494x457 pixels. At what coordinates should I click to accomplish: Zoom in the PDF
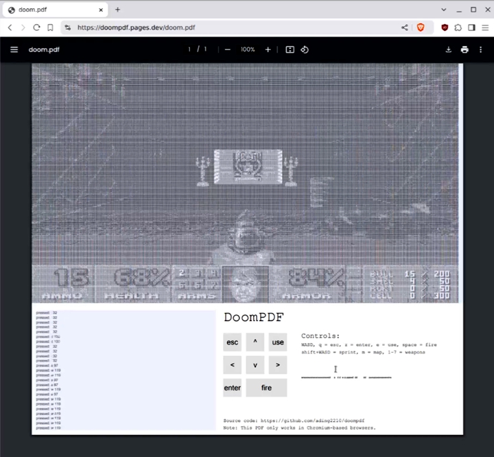click(x=268, y=49)
